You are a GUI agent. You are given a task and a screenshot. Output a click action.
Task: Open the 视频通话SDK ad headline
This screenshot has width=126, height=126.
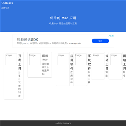tap(28, 40)
